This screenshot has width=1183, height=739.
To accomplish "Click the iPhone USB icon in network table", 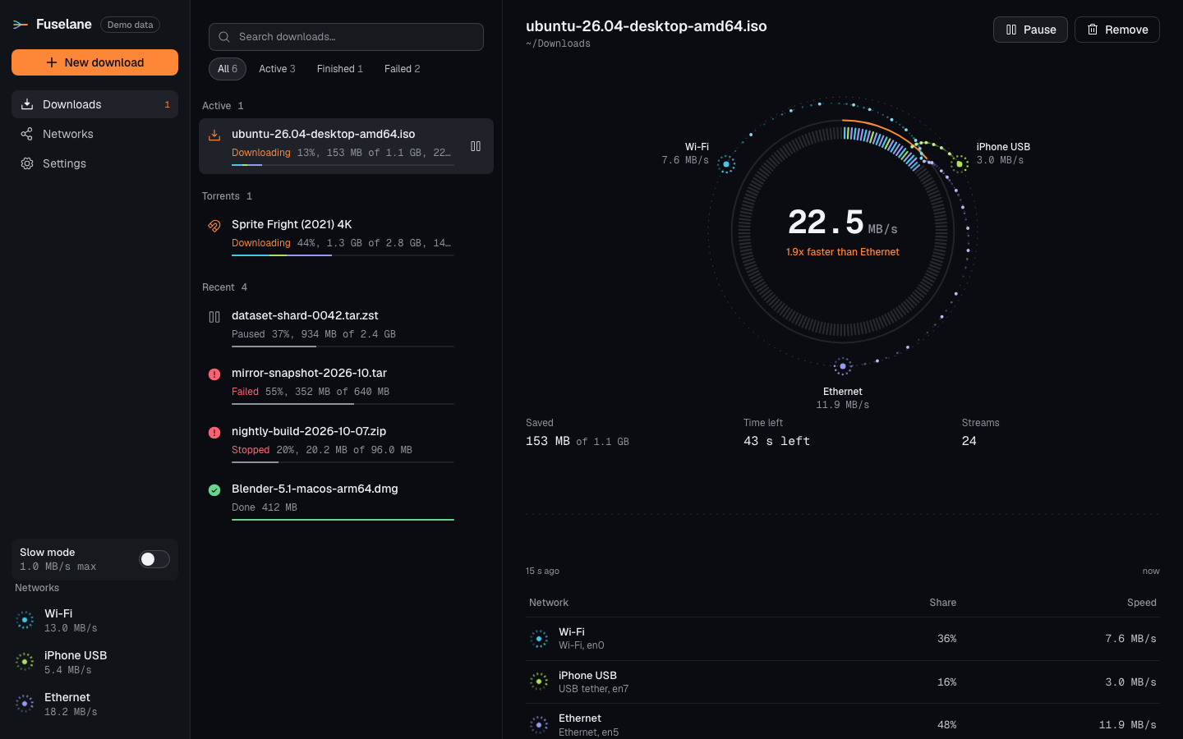I will (x=539, y=682).
